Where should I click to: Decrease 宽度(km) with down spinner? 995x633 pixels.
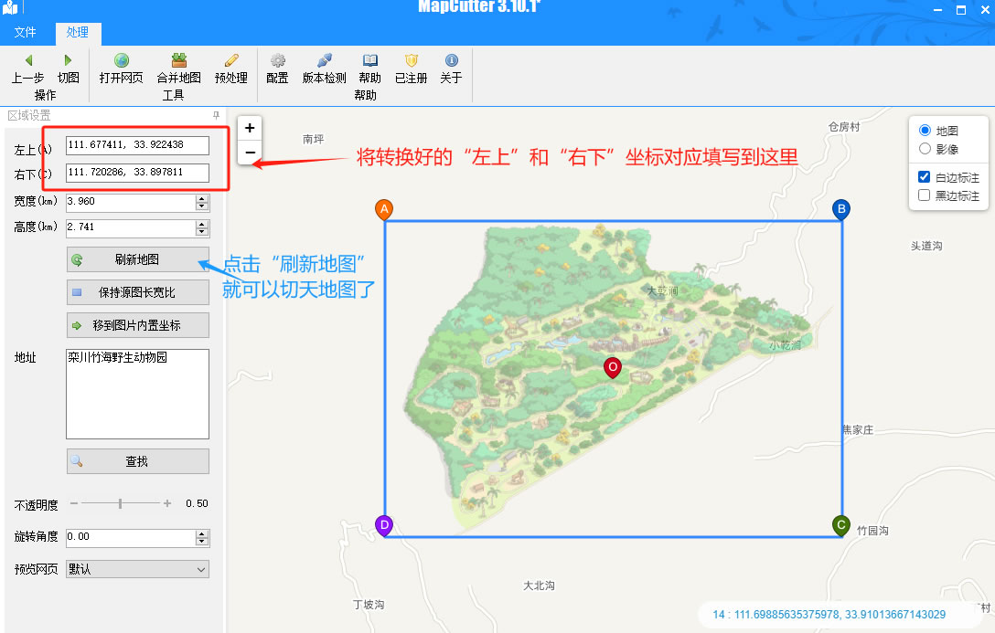[x=202, y=206]
